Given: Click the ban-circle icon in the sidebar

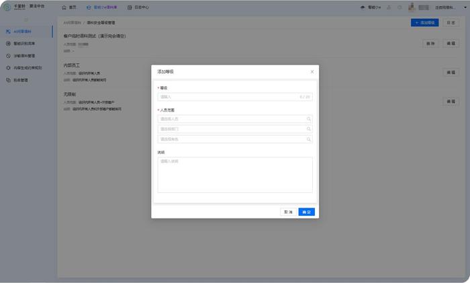Looking at the screenshot, I should [x=8, y=56].
